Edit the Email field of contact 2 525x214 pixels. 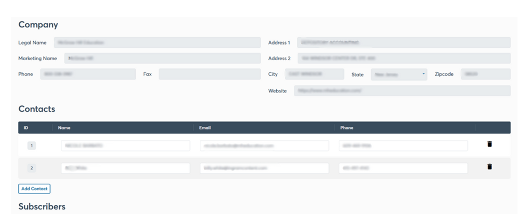(264, 168)
